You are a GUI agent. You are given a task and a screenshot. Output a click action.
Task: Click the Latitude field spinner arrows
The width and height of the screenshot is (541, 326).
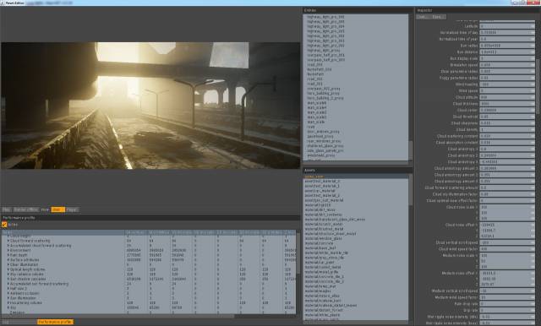[533, 26]
